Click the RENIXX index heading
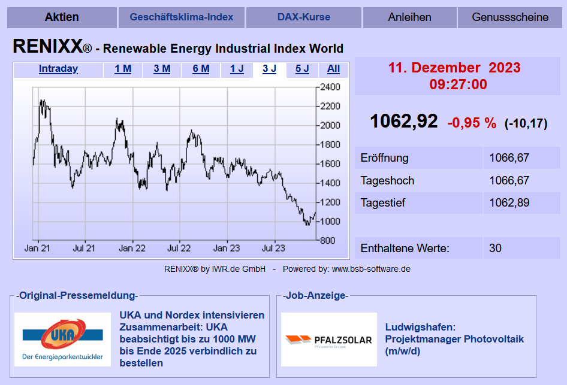The image size is (567, 385). 178,47
